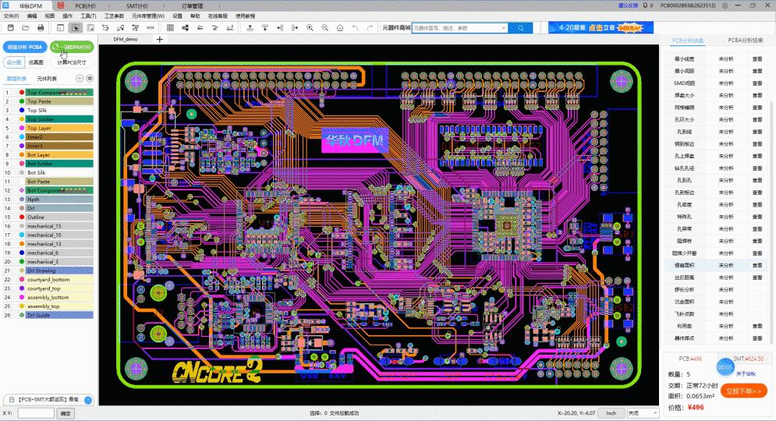Viewport: 776px width, 421px height.
Task: Click the redo arrow icon
Action: pos(370,28)
